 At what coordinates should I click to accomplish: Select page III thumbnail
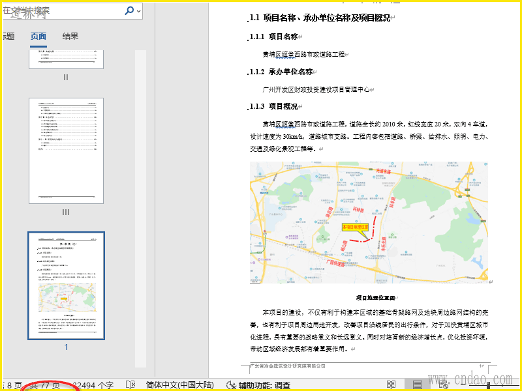(66, 151)
